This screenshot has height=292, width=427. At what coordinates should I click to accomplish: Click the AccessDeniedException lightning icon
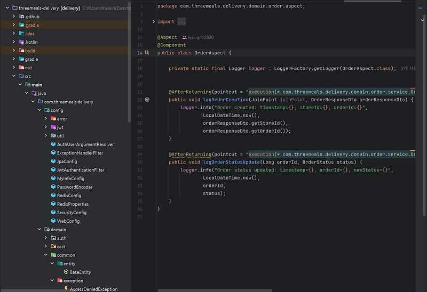point(66,289)
